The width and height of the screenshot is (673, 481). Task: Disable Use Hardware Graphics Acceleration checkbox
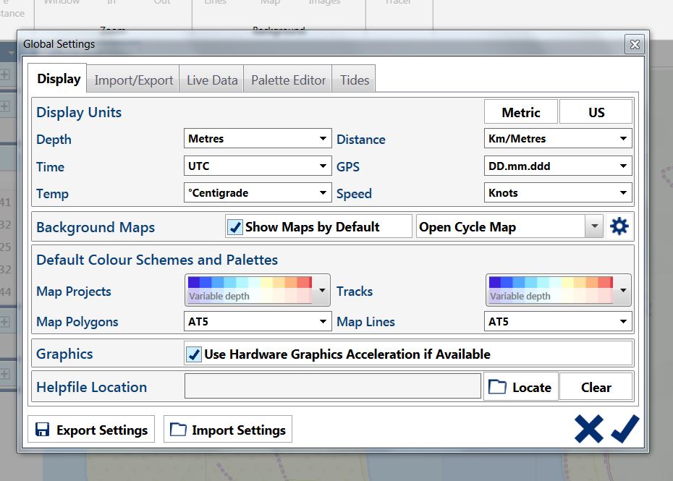pyautogui.click(x=194, y=354)
